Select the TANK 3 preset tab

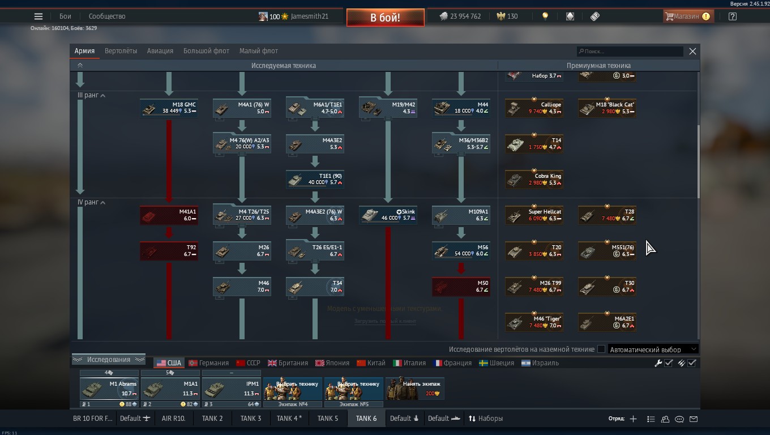click(x=251, y=419)
